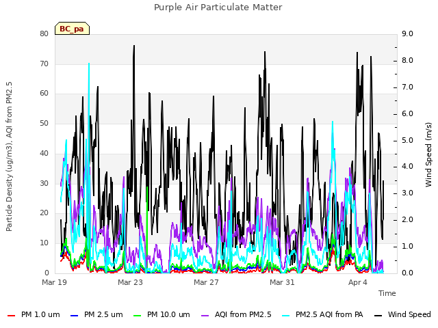438x328 pixels.
Task: Click the 20 left axis tick label
Action: click(44, 213)
